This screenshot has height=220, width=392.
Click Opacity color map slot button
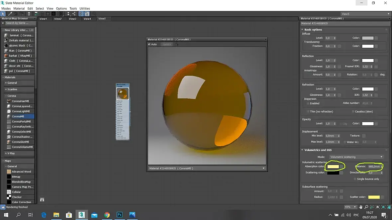coord(376,124)
